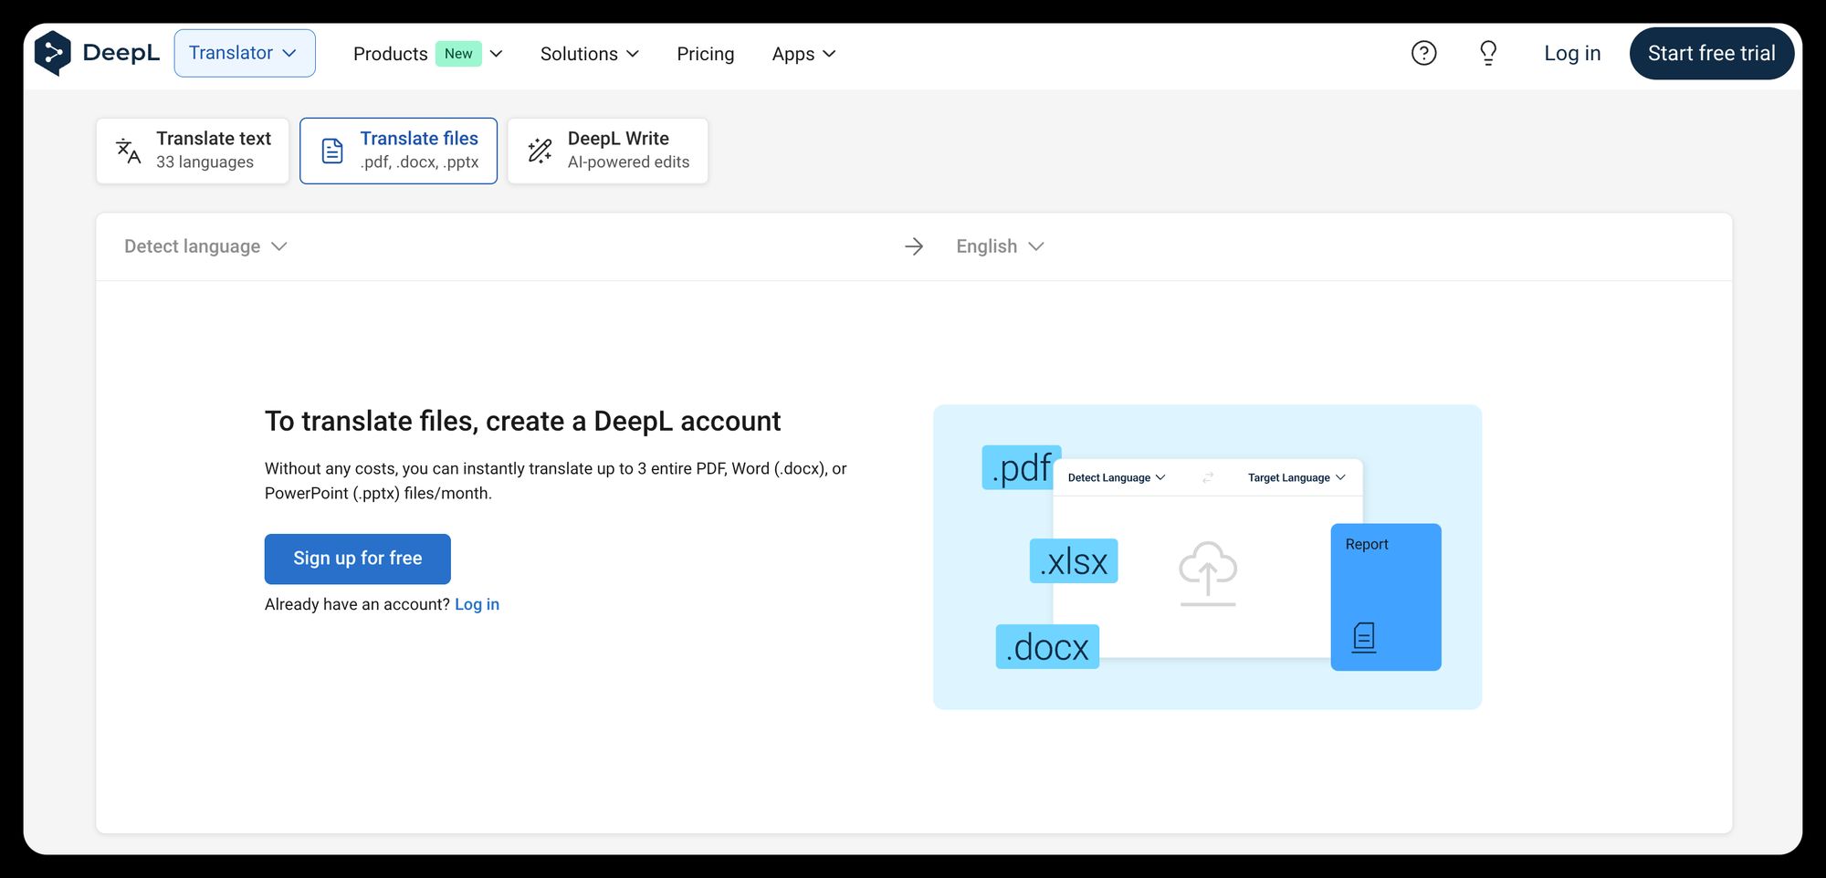Screen dimensions: 1826x878
Task: Open the Detect language source dropdown
Action: tap(205, 246)
